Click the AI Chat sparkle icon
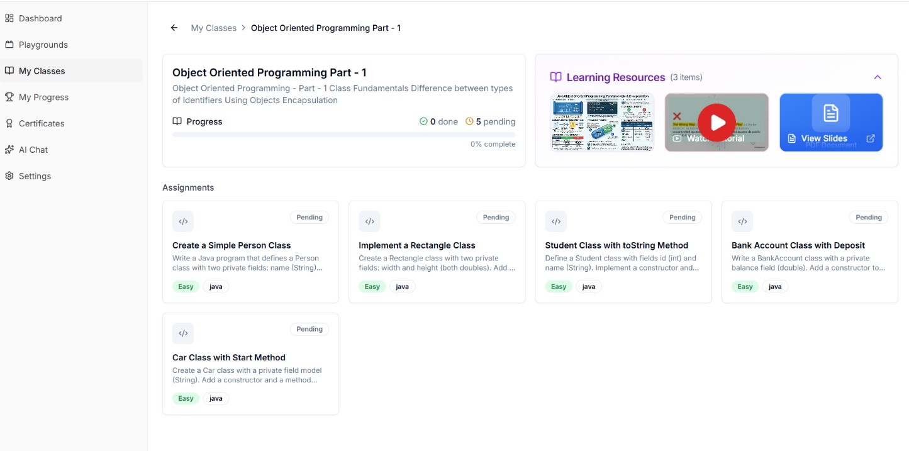Viewport: 909px width, 451px height. [9, 150]
